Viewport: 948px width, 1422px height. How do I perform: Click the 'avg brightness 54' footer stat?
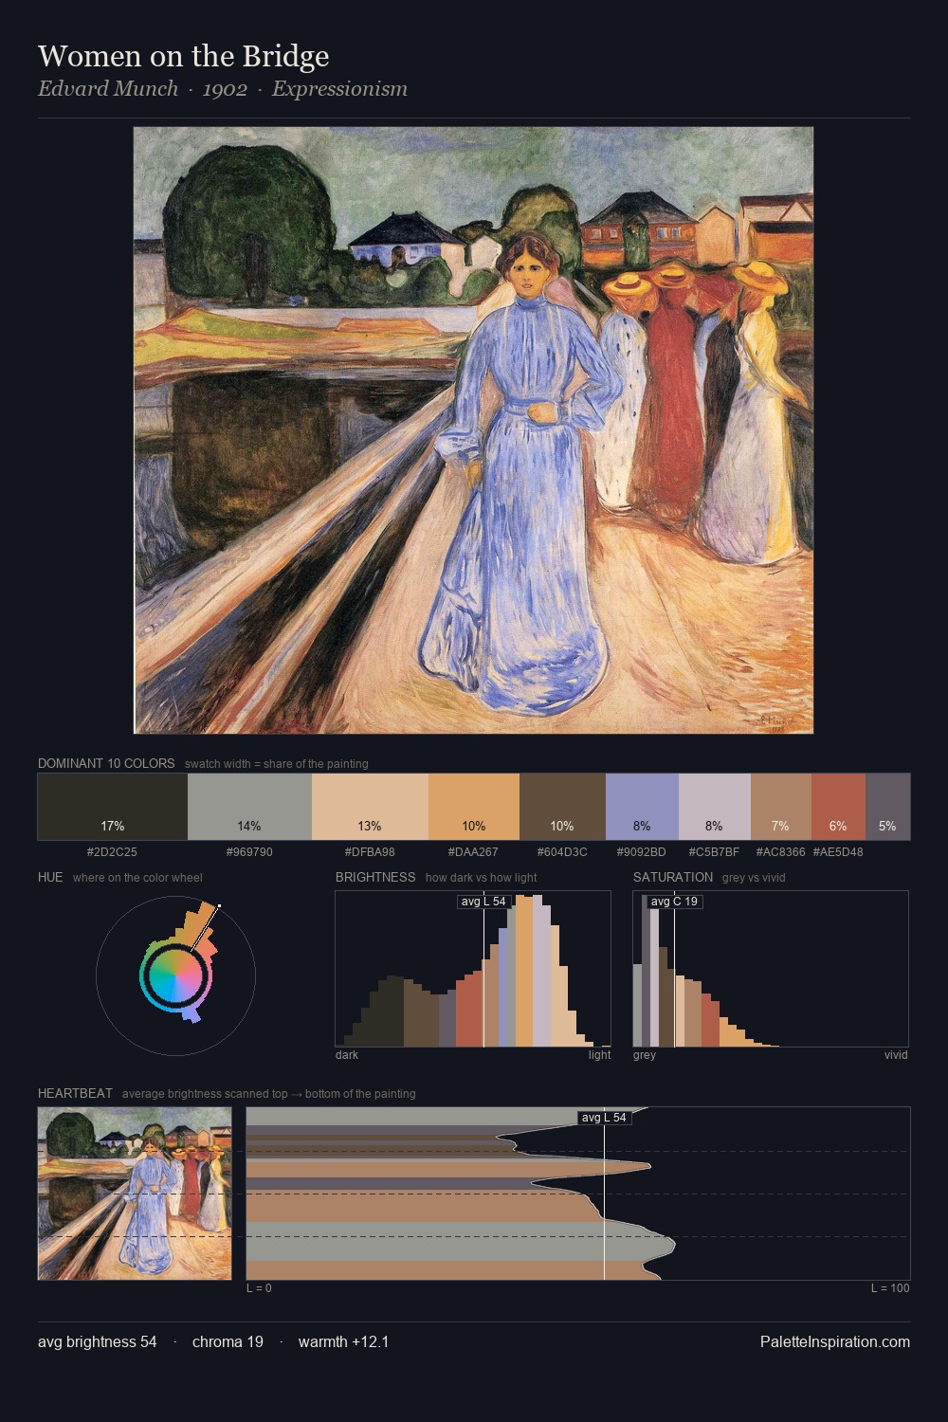pos(98,1342)
